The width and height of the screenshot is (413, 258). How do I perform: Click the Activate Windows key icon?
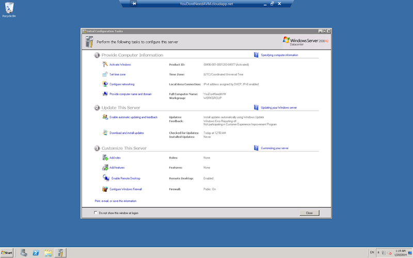105,64
